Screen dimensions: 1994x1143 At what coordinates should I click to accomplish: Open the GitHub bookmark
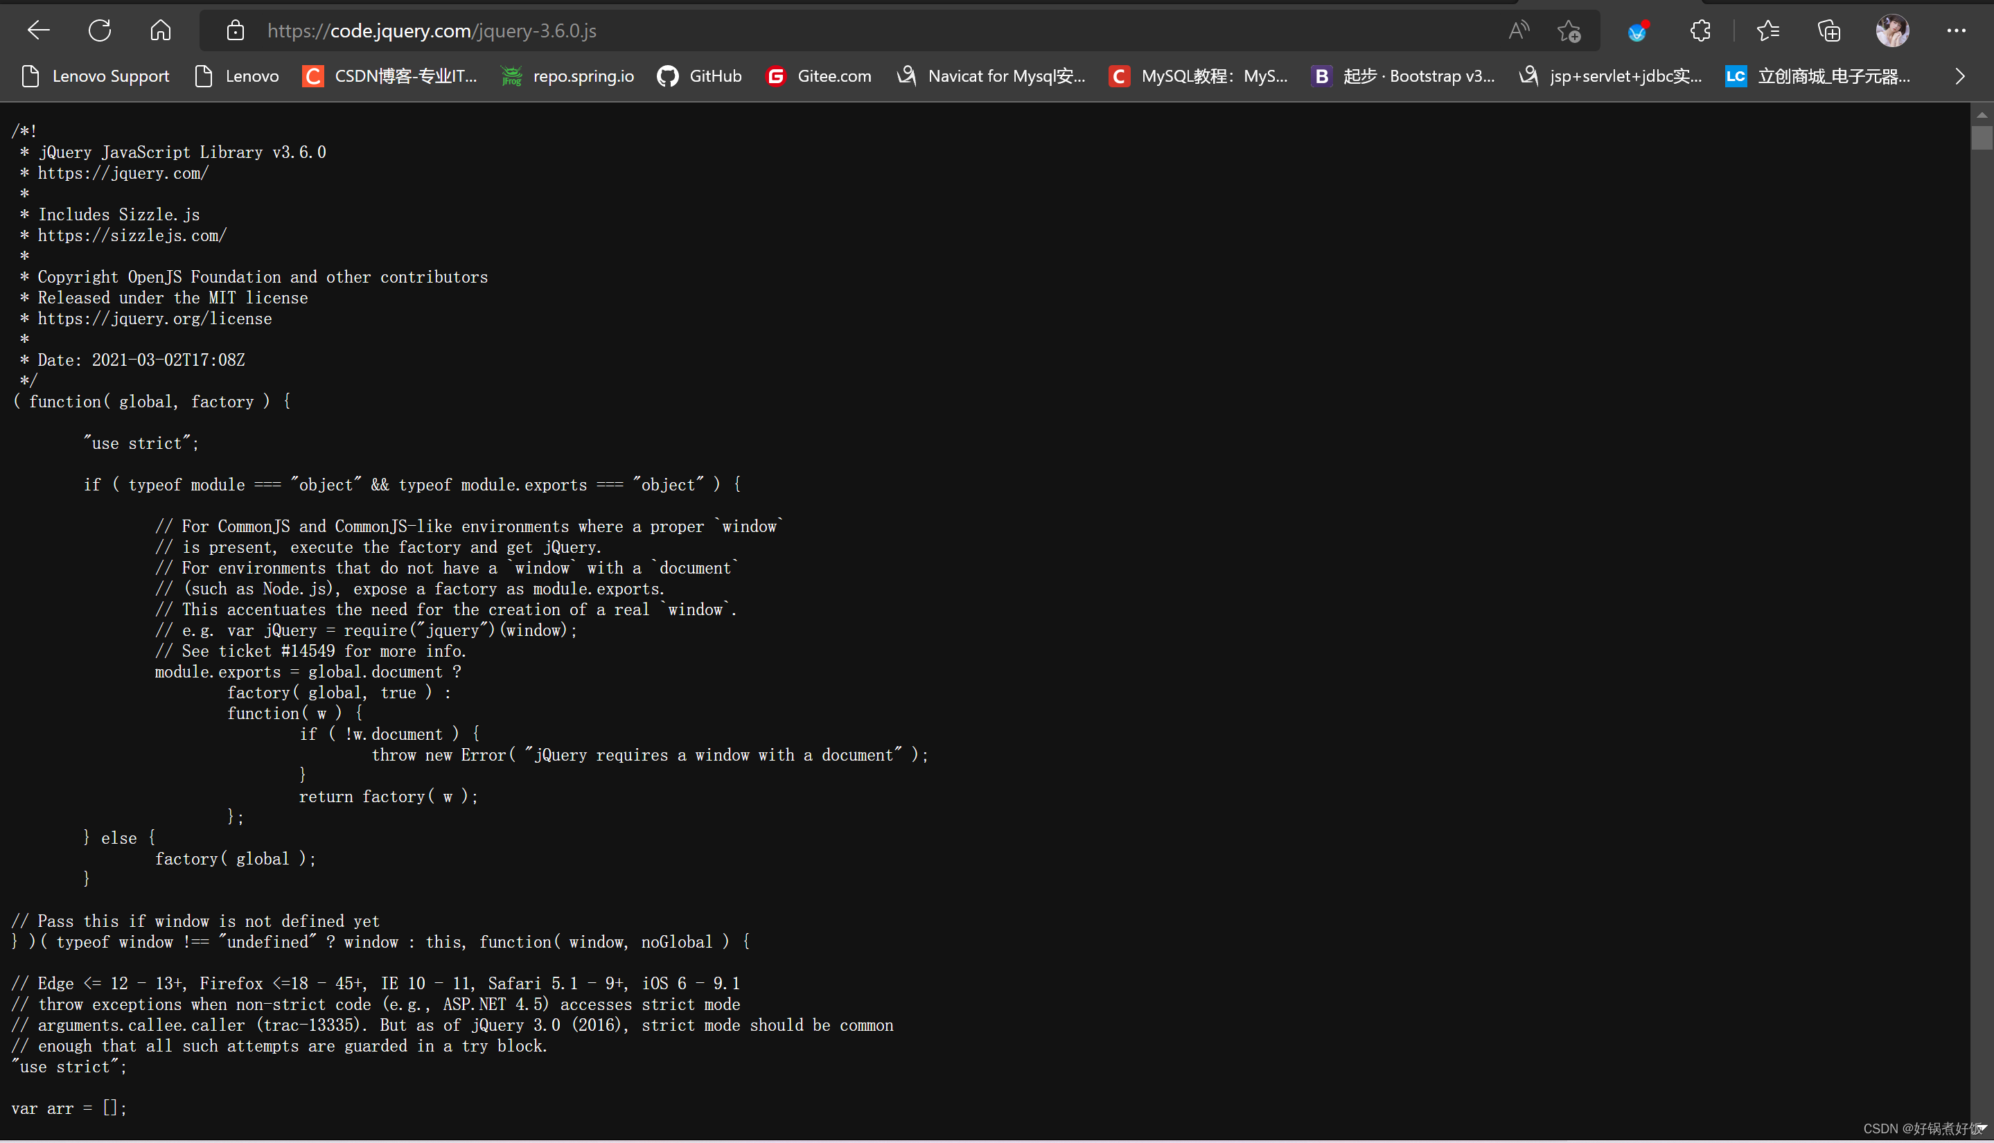(700, 76)
